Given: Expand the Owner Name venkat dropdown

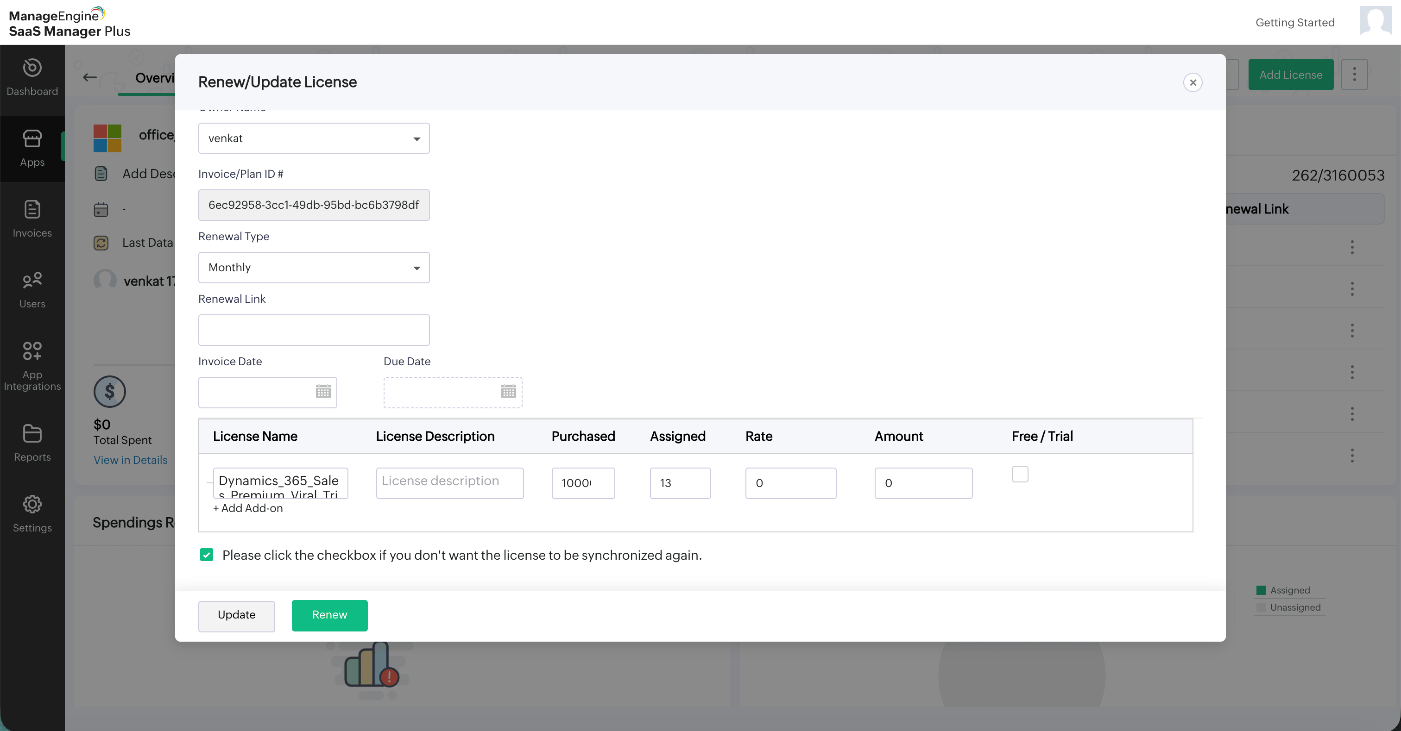Looking at the screenshot, I should [x=314, y=138].
